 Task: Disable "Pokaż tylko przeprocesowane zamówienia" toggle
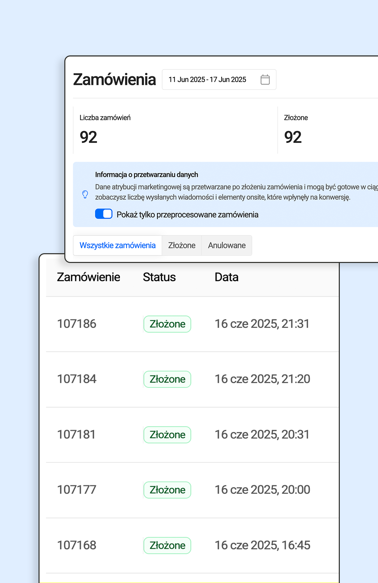(x=104, y=214)
